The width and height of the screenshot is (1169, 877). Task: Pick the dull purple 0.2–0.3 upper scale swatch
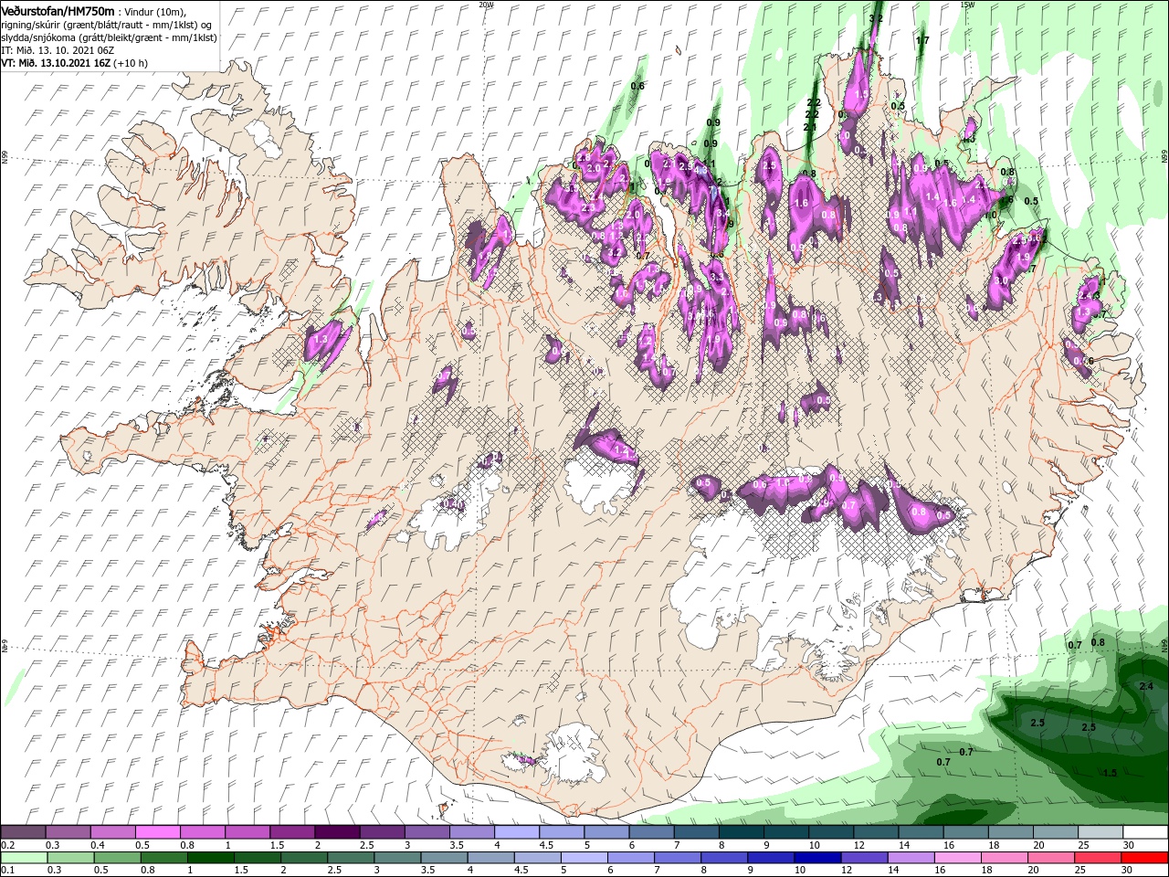[x=23, y=832]
